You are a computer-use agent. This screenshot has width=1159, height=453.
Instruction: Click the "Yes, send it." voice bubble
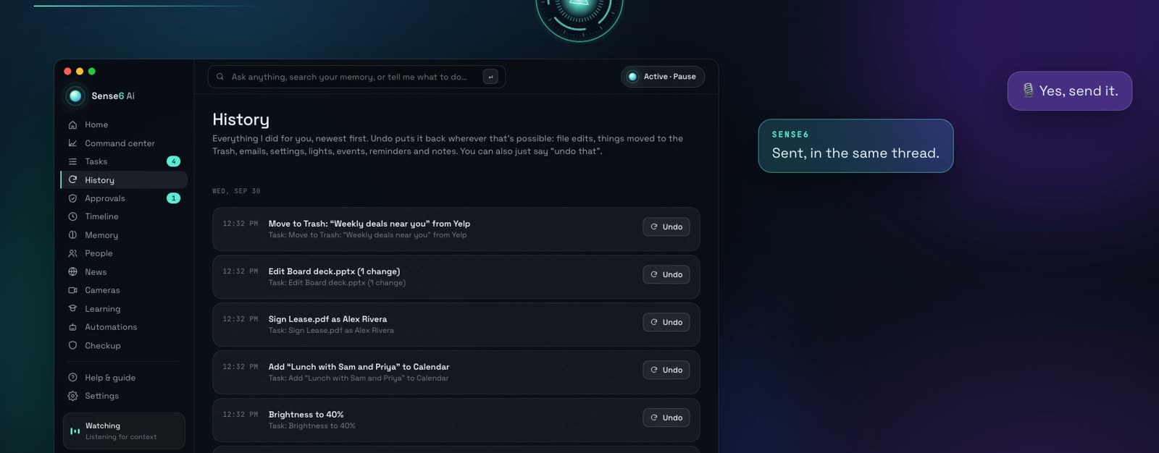tap(1070, 91)
